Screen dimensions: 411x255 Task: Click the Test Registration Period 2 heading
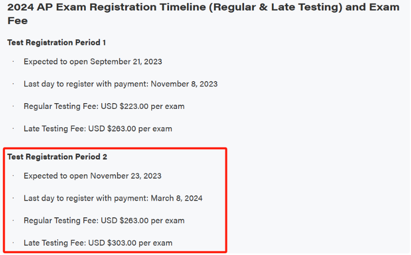[57, 157]
